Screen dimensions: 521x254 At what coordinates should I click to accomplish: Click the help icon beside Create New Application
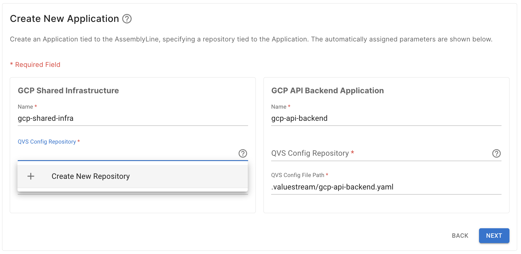click(x=127, y=19)
